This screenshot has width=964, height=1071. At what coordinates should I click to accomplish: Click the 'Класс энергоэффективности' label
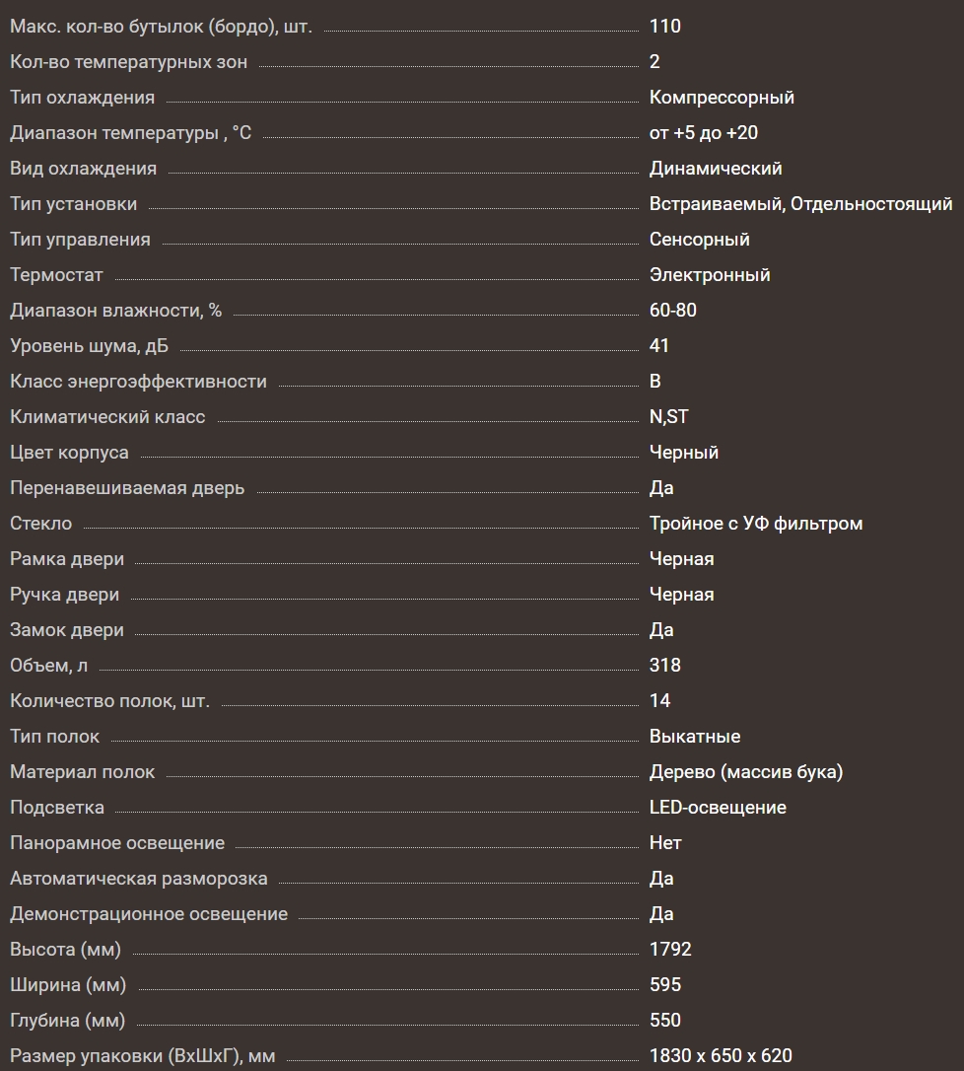138,382
